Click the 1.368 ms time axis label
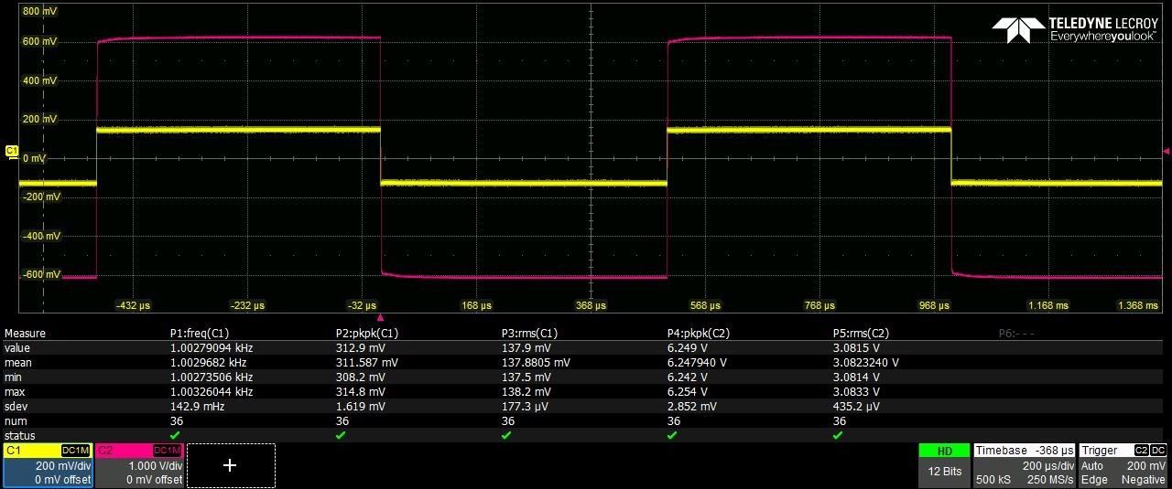Image resolution: width=1172 pixels, height=489 pixels. pos(1138,305)
